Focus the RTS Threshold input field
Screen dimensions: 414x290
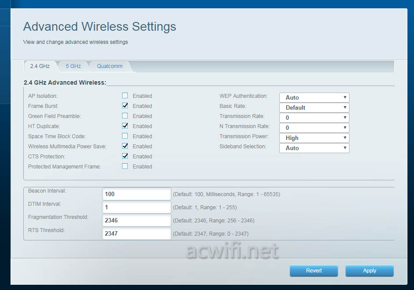(137, 233)
